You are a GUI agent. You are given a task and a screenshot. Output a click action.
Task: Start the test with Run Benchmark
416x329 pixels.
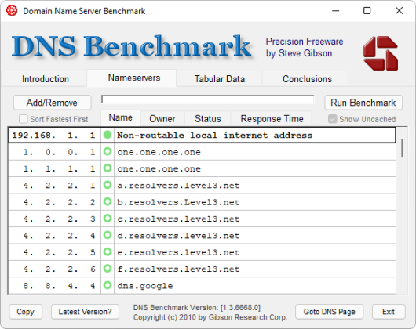[363, 103]
